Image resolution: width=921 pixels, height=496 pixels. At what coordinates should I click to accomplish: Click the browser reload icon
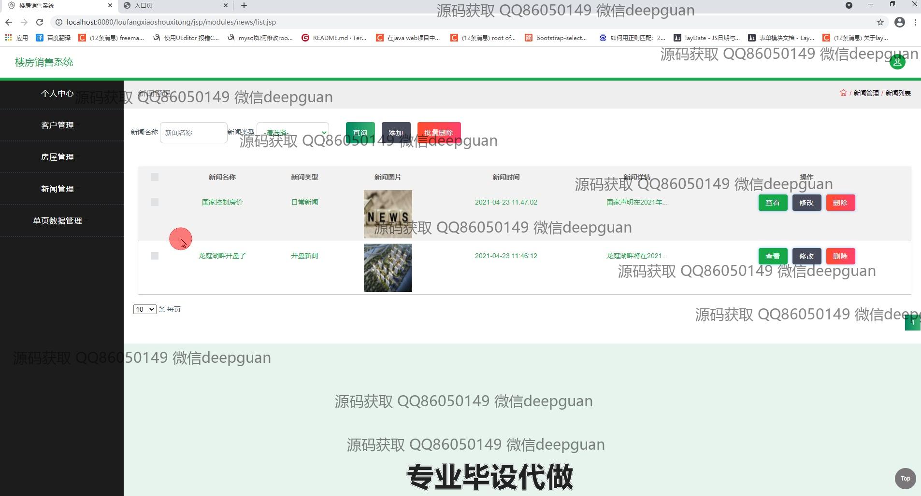(x=40, y=22)
